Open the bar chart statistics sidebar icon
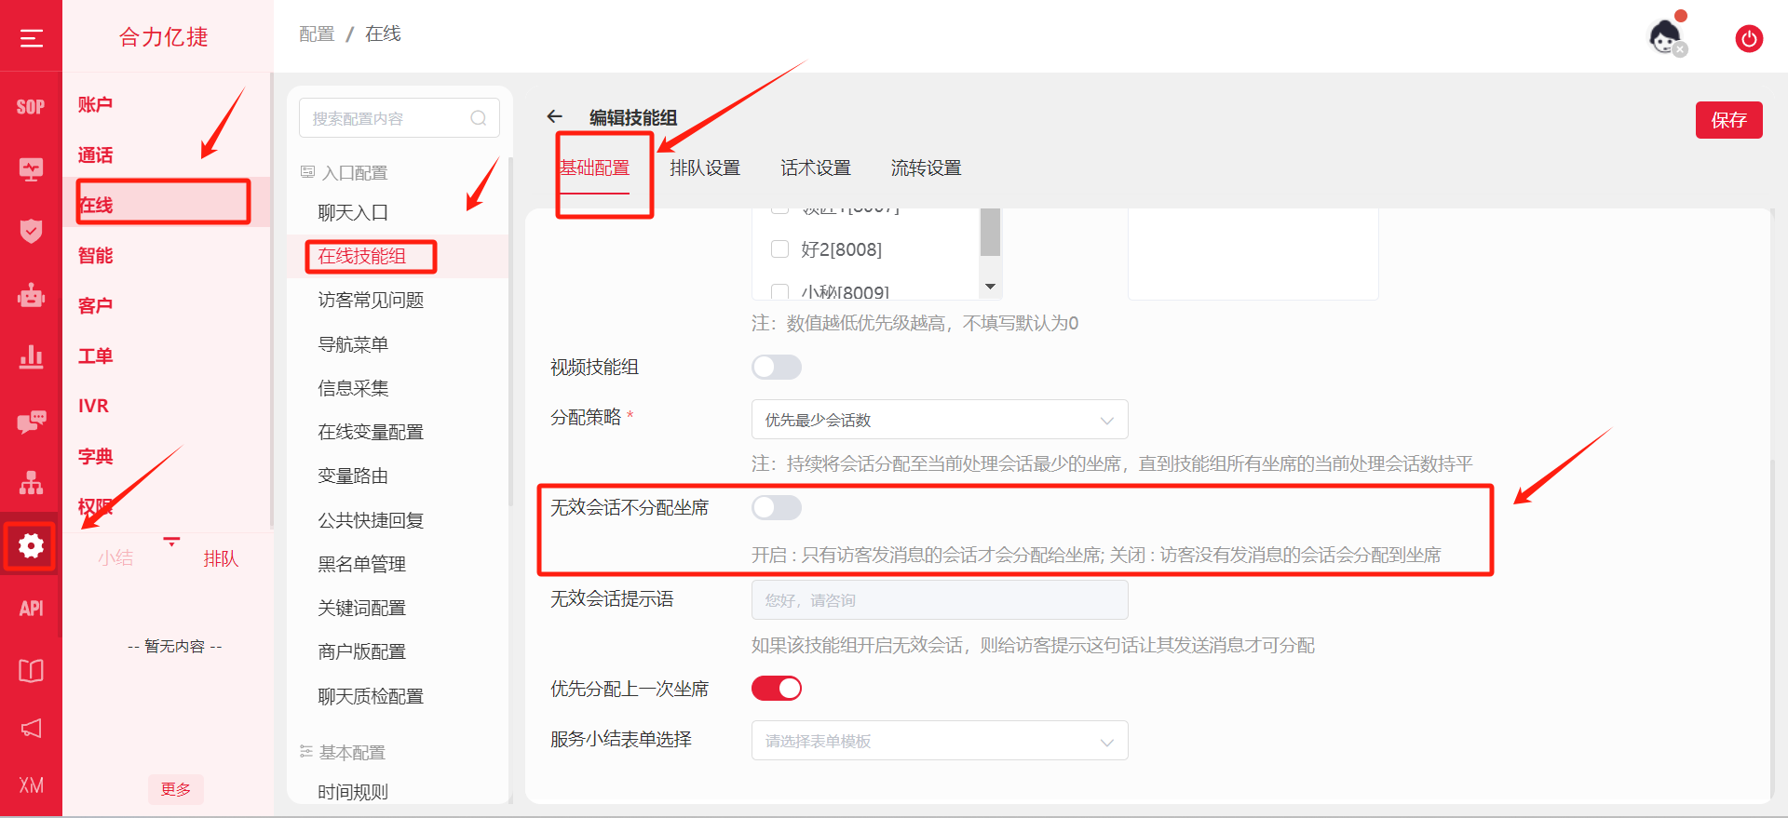 (31, 357)
